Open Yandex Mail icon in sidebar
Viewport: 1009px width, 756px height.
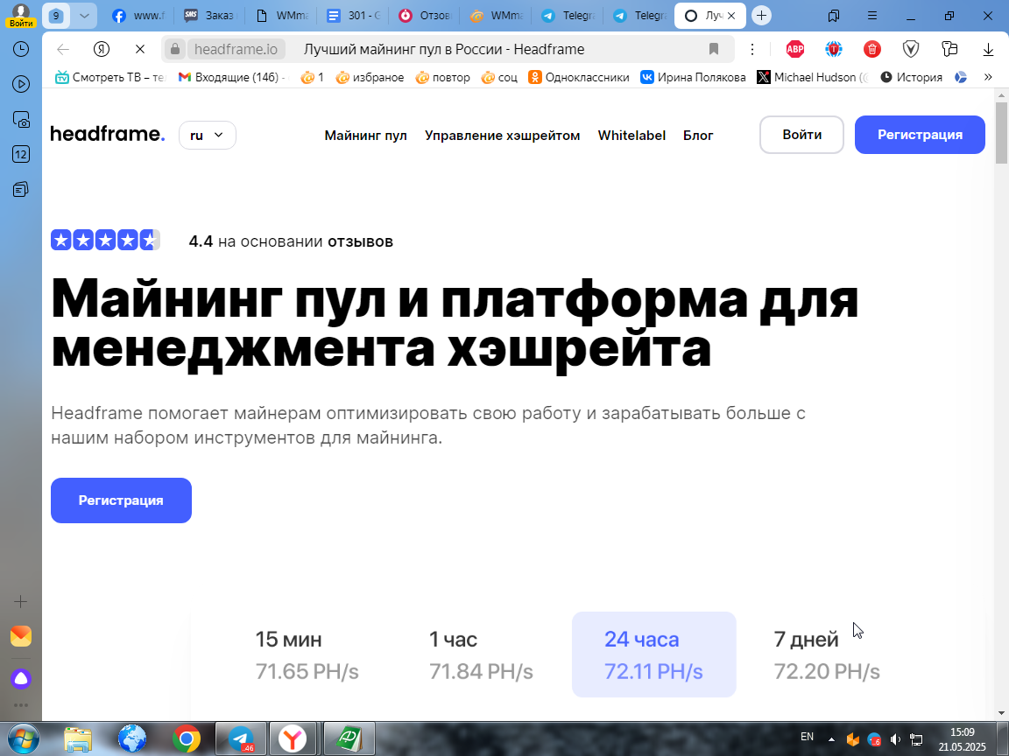(x=21, y=636)
